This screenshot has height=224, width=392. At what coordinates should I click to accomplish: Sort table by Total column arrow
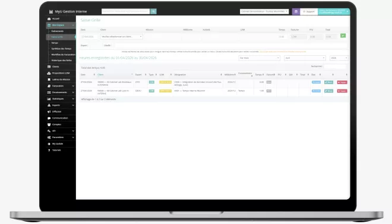(308, 75)
